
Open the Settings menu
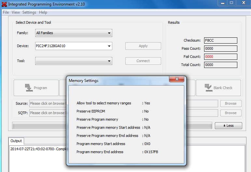[29, 12]
